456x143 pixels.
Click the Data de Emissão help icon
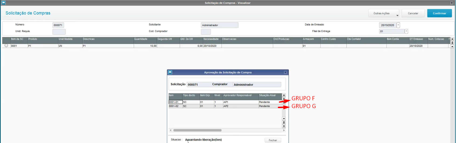click(x=398, y=25)
